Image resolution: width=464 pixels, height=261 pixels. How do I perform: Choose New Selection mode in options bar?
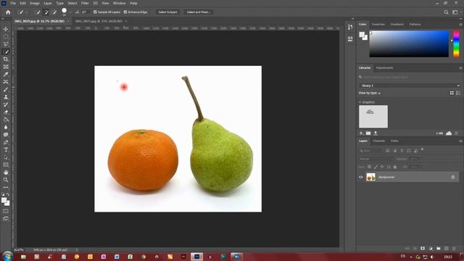pos(38,12)
